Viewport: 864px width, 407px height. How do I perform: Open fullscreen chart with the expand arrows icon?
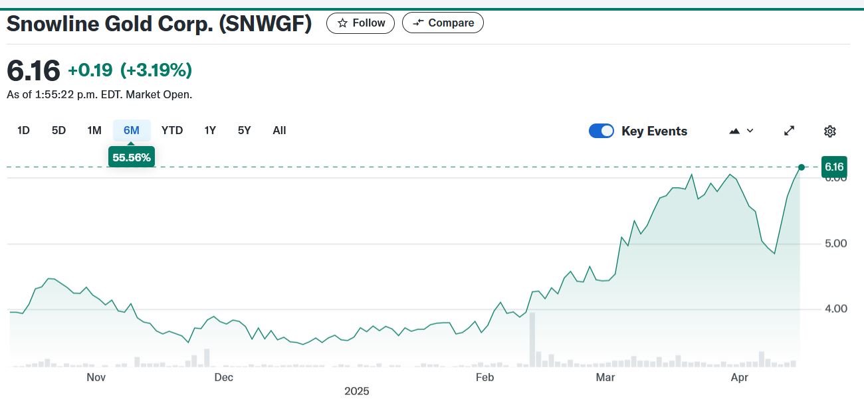pyautogui.click(x=789, y=131)
